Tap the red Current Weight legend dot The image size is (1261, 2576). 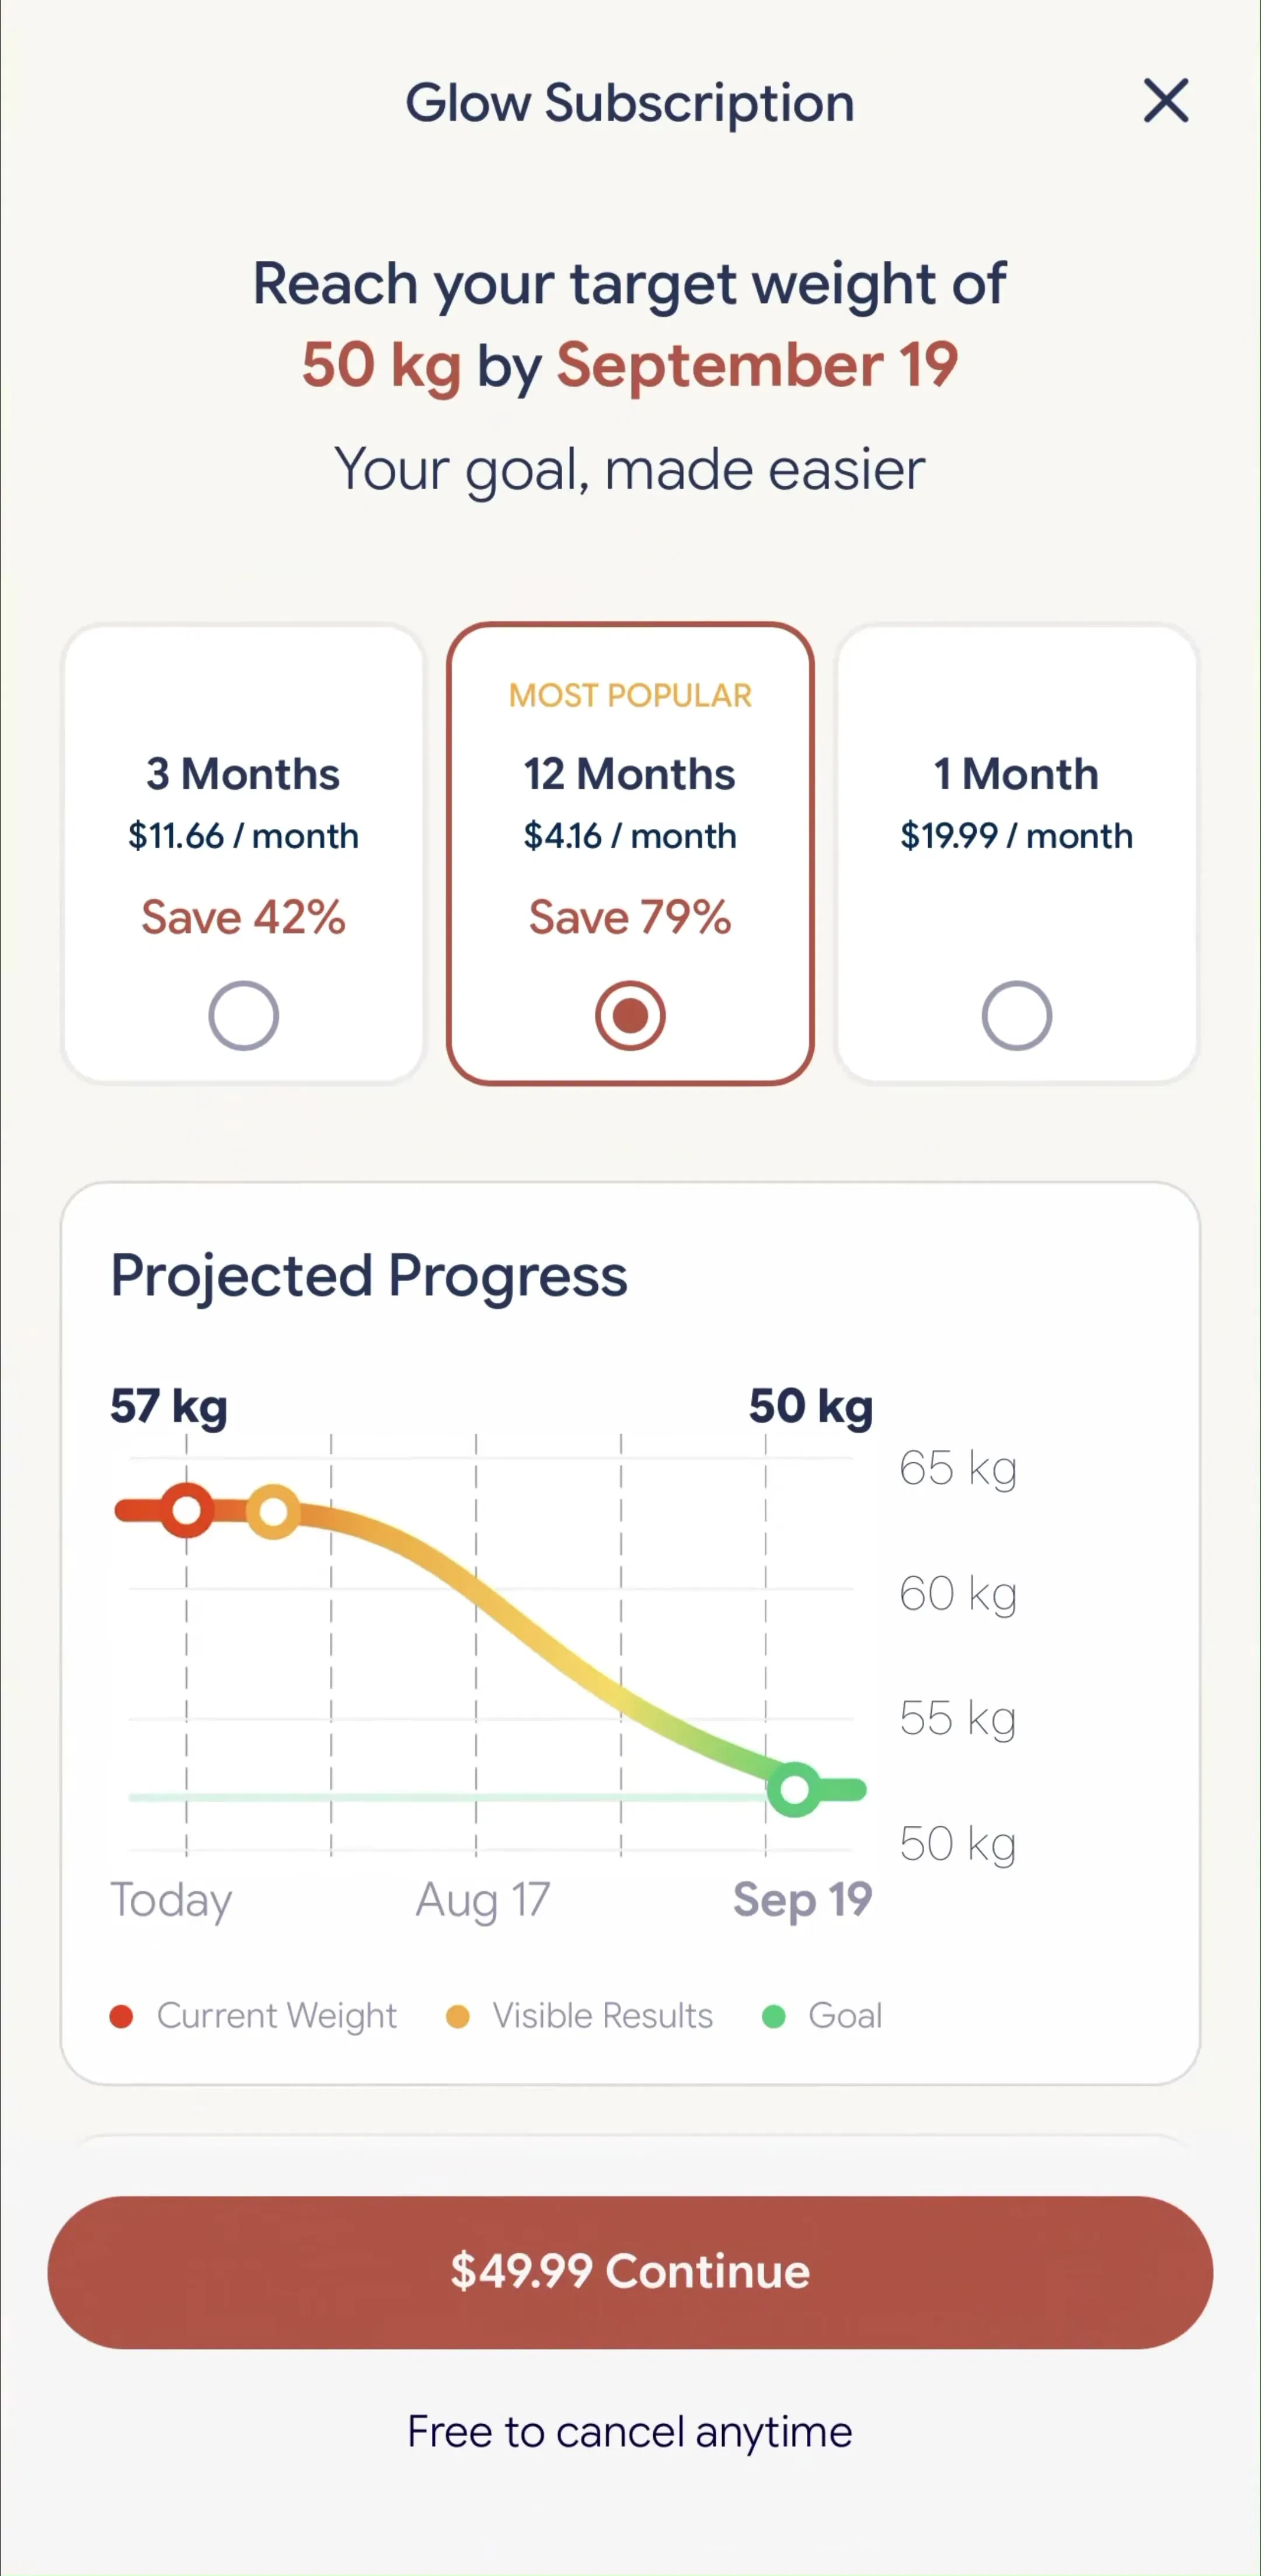(x=121, y=2016)
